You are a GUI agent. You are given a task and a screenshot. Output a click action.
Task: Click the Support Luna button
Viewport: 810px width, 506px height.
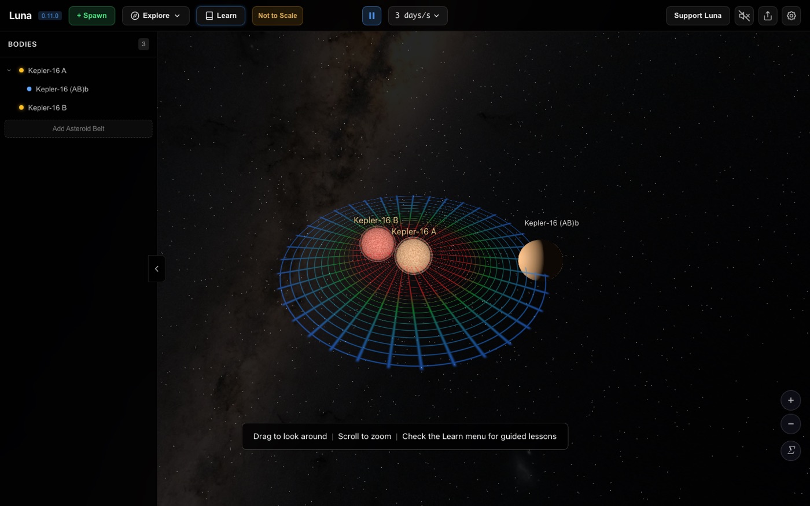[698, 16]
